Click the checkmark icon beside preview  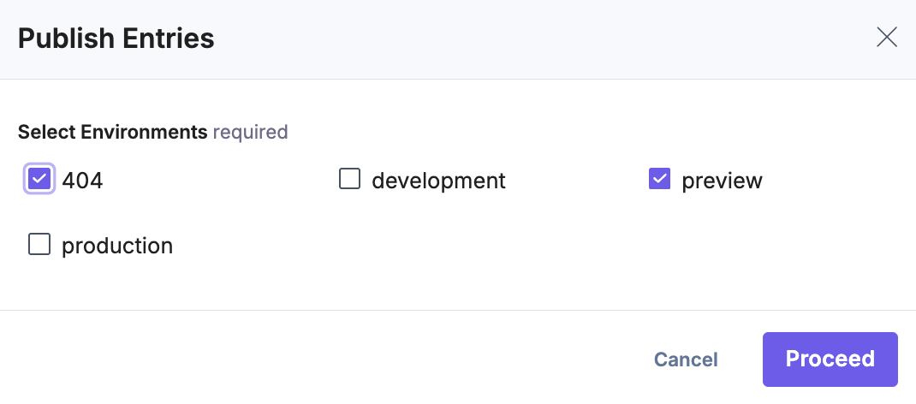659,180
